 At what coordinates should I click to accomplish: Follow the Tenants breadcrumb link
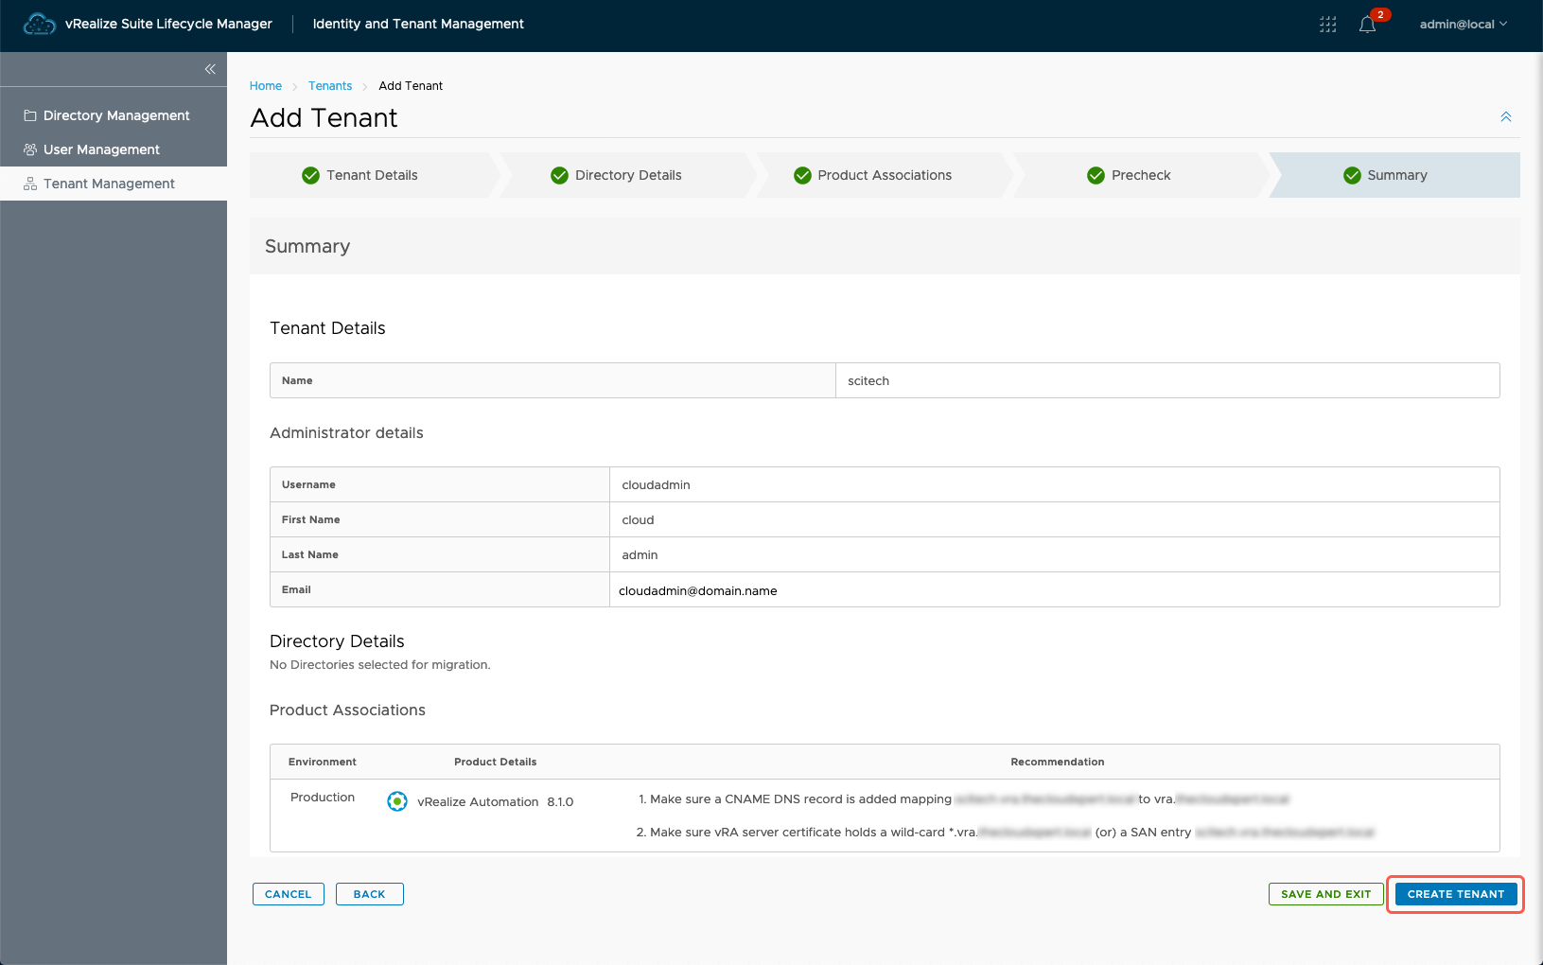[329, 86]
